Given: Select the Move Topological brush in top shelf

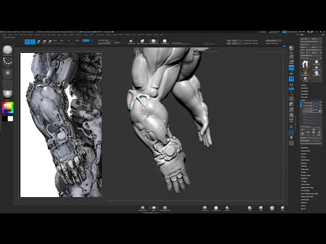Looking at the screenshot, I should coord(142,41).
